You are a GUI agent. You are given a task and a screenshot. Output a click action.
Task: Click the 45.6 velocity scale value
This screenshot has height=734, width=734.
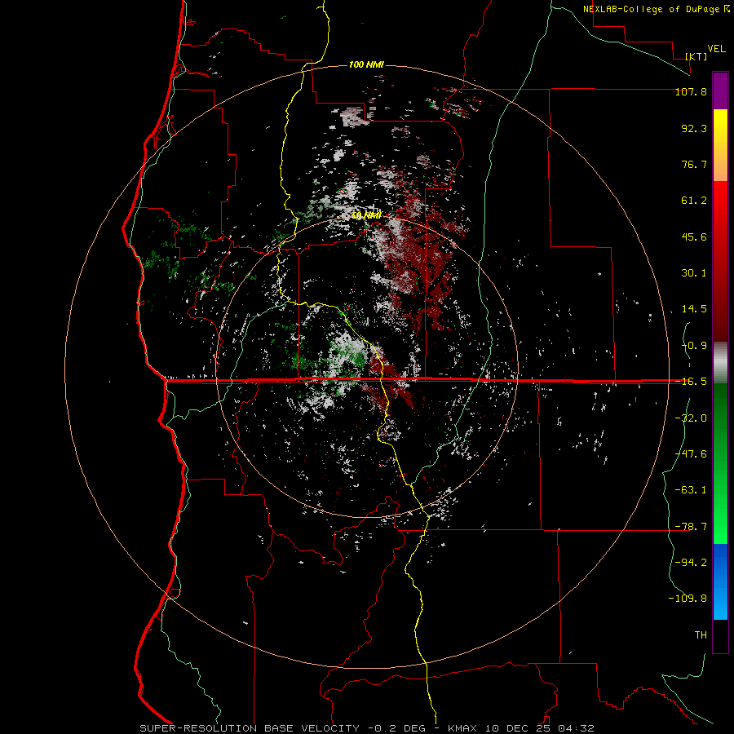tap(694, 237)
